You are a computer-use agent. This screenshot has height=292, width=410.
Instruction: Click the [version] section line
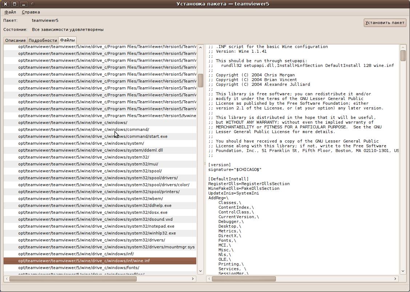click(220, 165)
